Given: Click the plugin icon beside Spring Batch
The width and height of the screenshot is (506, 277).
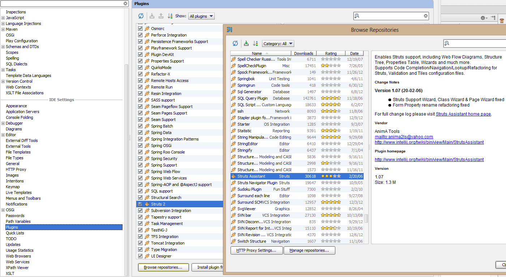Looking at the screenshot, I should pyautogui.click(x=147, y=126).
